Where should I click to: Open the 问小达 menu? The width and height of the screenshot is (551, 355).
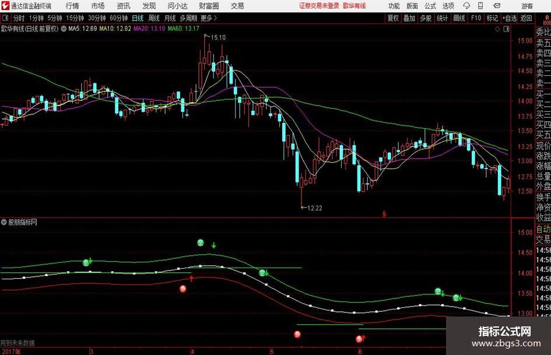pyautogui.click(x=177, y=6)
